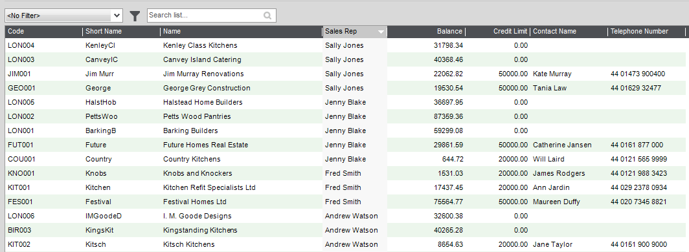Click the contact Kate Murray
This screenshot has width=689, height=252.
[552, 74]
